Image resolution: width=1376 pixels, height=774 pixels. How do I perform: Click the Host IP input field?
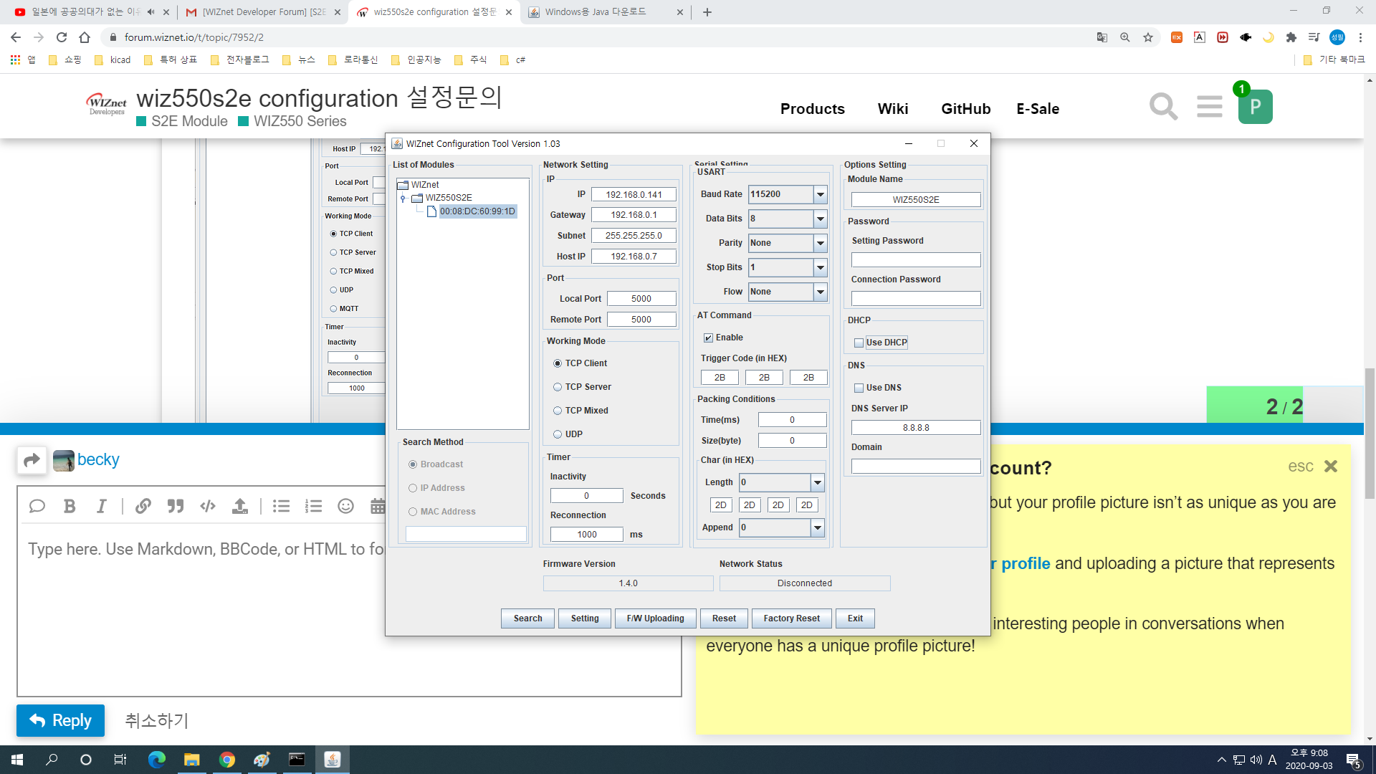point(634,257)
